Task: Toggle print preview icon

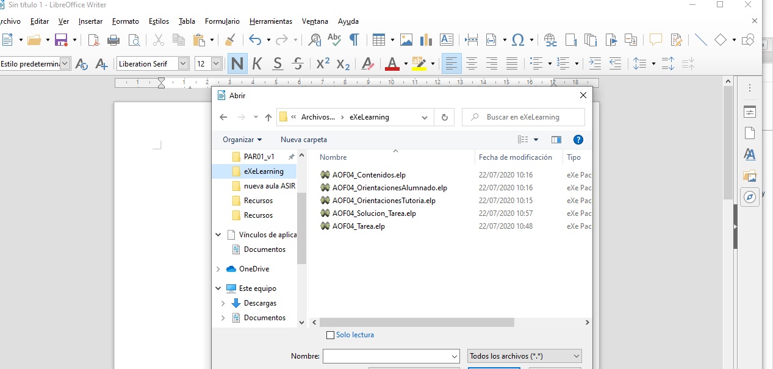Action: coord(134,40)
